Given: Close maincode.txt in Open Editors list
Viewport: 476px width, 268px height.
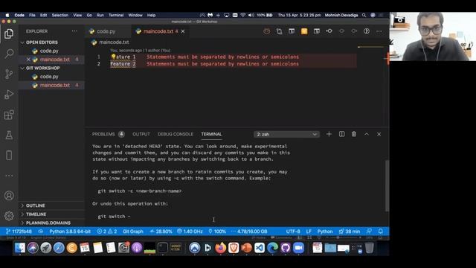Looking at the screenshot, I should click(x=28, y=60).
